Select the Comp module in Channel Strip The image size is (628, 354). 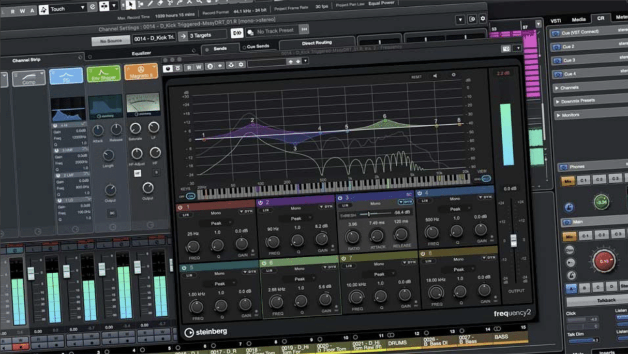coord(29,78)
